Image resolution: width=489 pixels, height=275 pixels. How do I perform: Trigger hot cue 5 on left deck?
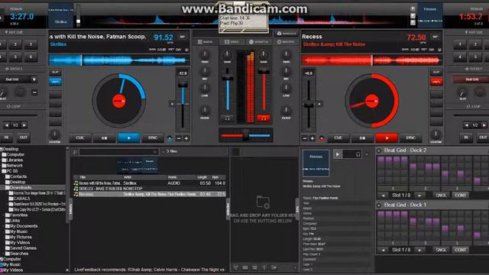(15, 57)
